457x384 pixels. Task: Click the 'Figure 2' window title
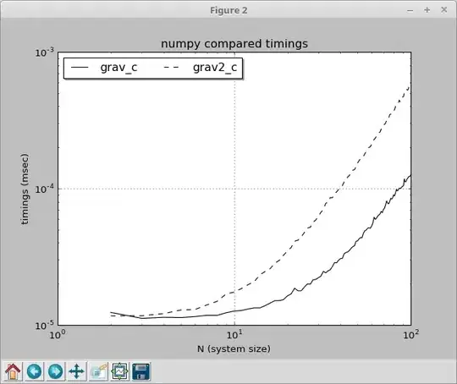[228, 10]
